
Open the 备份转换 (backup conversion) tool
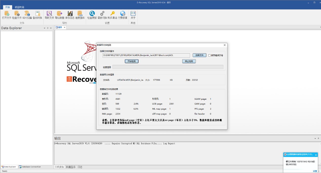[37, 15]
